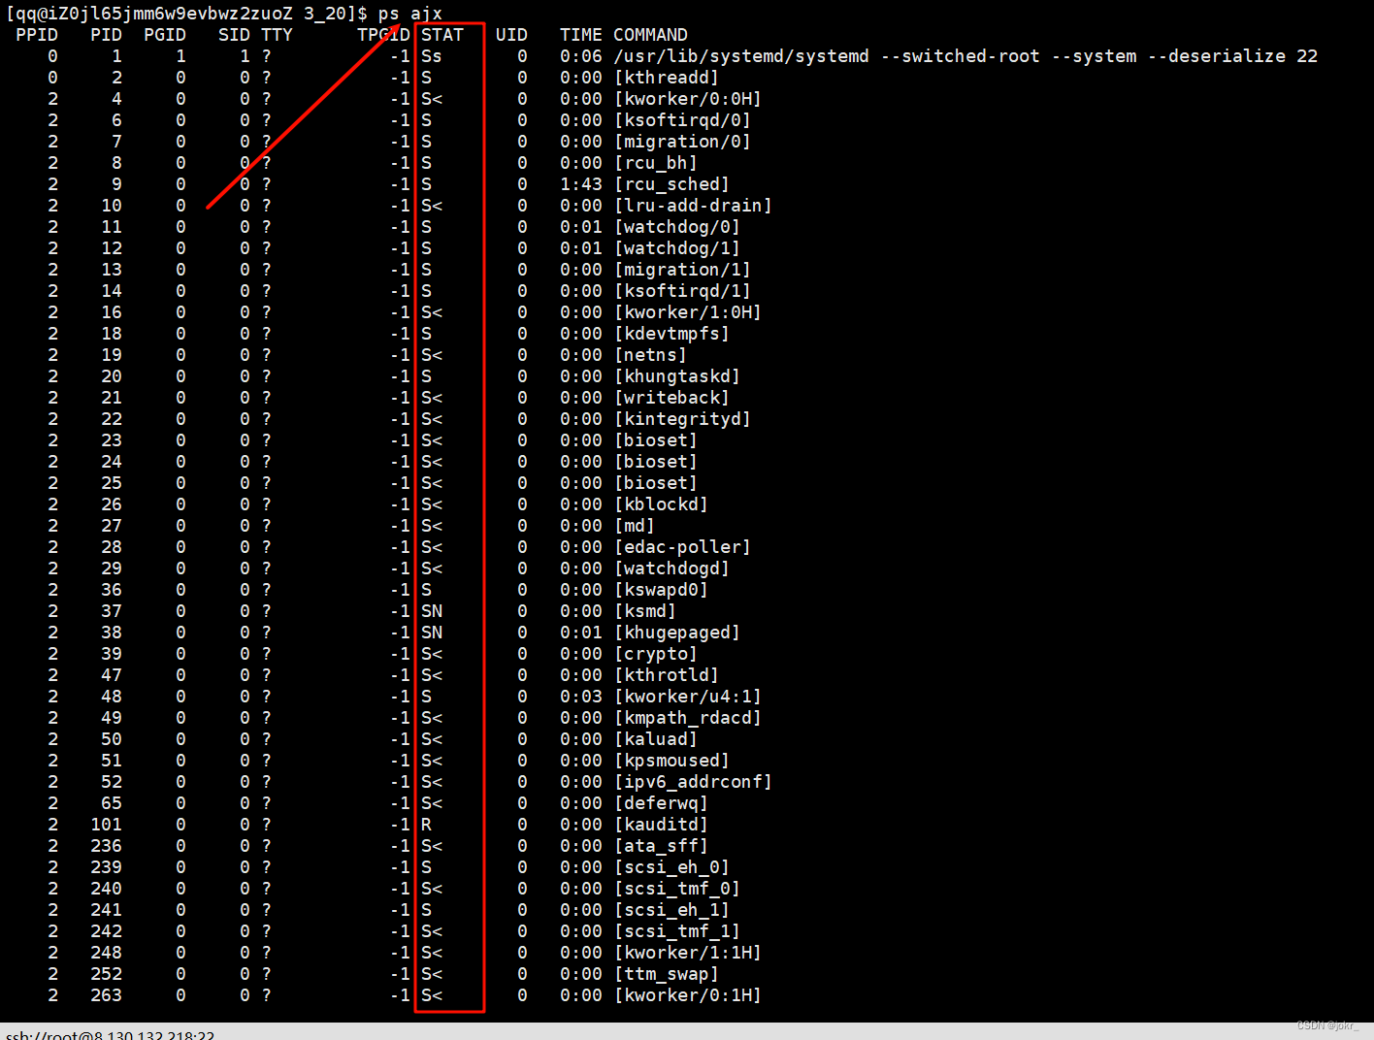The image size is (1374, 1040).
Task: Click the [lru-add-drain] process name
Action: [693, 206]
